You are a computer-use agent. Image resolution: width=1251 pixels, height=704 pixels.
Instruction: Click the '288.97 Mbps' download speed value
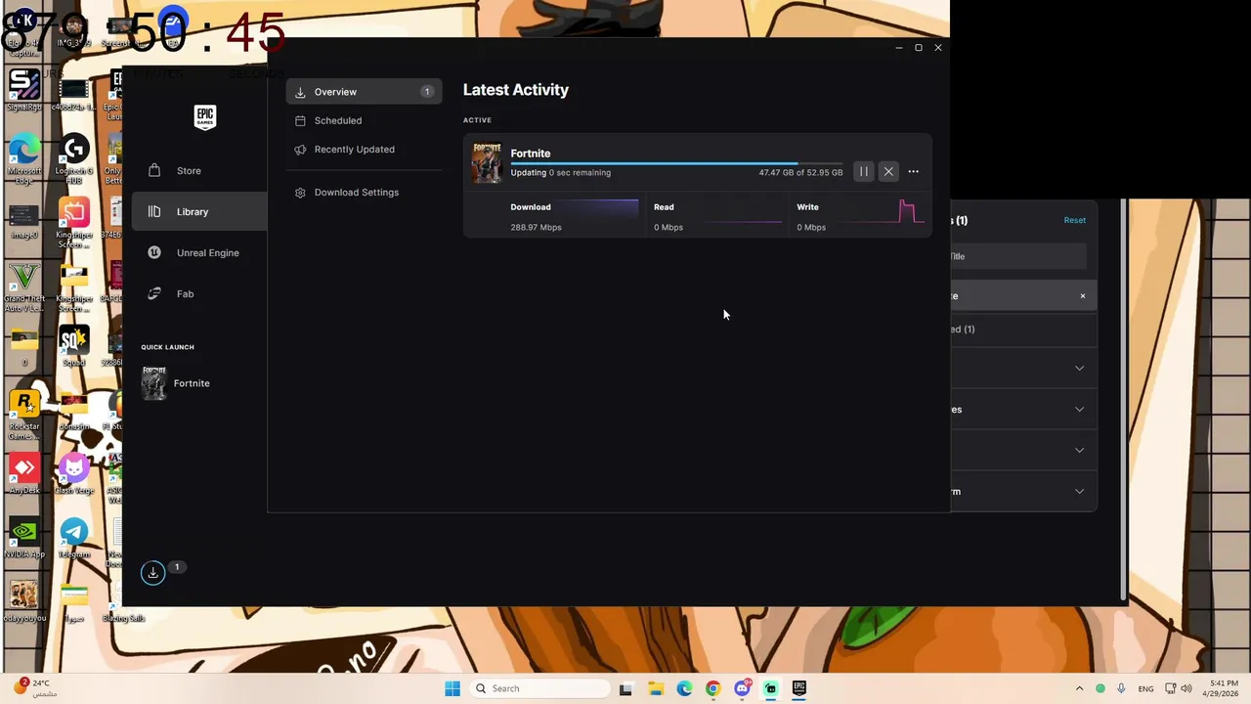536,228
